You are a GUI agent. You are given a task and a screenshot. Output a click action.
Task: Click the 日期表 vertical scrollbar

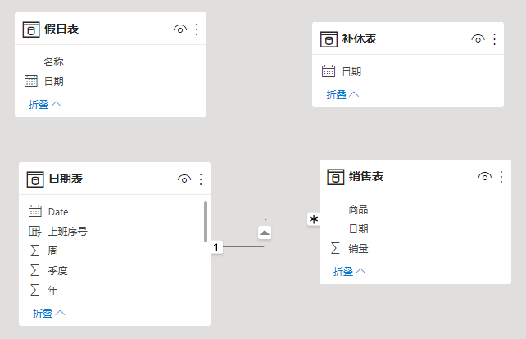click(205, 221)
